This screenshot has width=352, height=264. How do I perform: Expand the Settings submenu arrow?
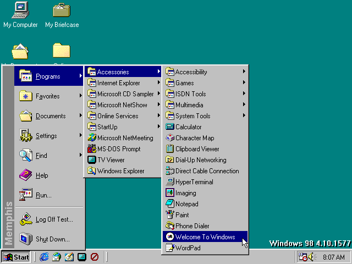[81, 135]
